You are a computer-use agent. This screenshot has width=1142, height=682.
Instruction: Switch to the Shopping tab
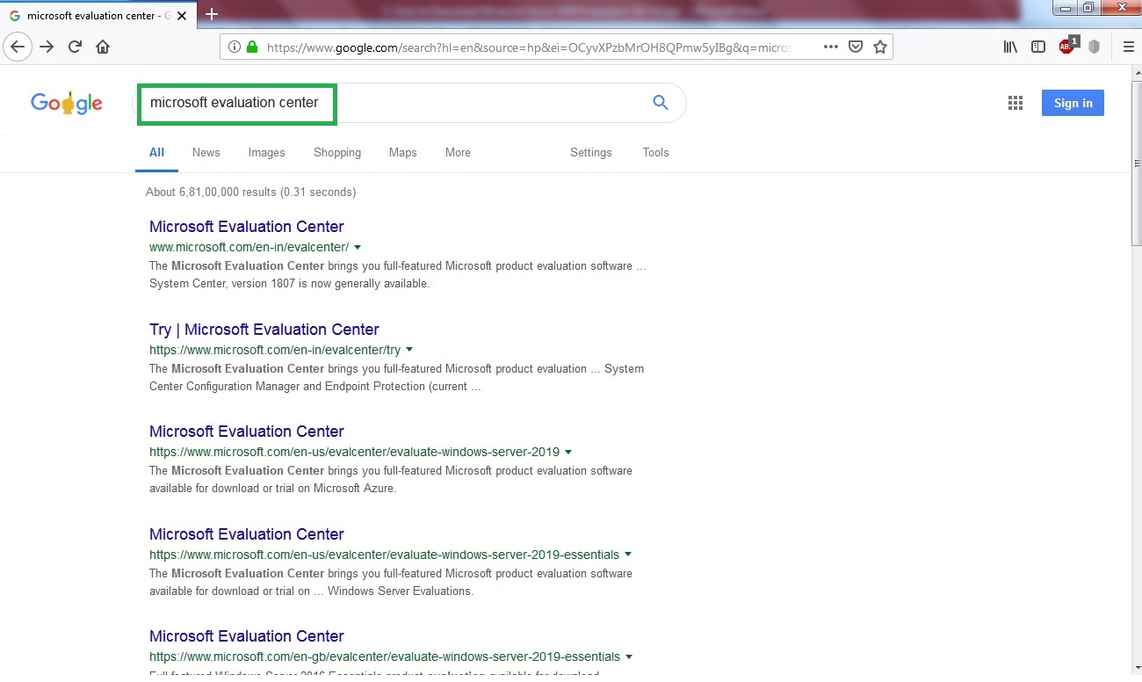coord(337,152)
